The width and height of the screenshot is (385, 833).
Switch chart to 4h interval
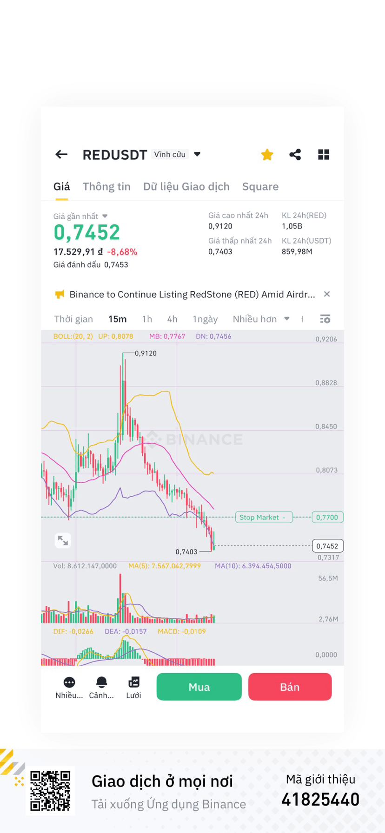point(172,319)
